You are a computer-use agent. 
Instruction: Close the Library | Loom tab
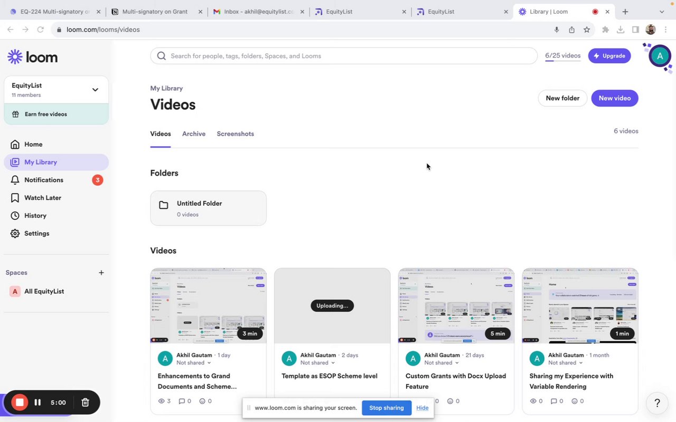608,12
